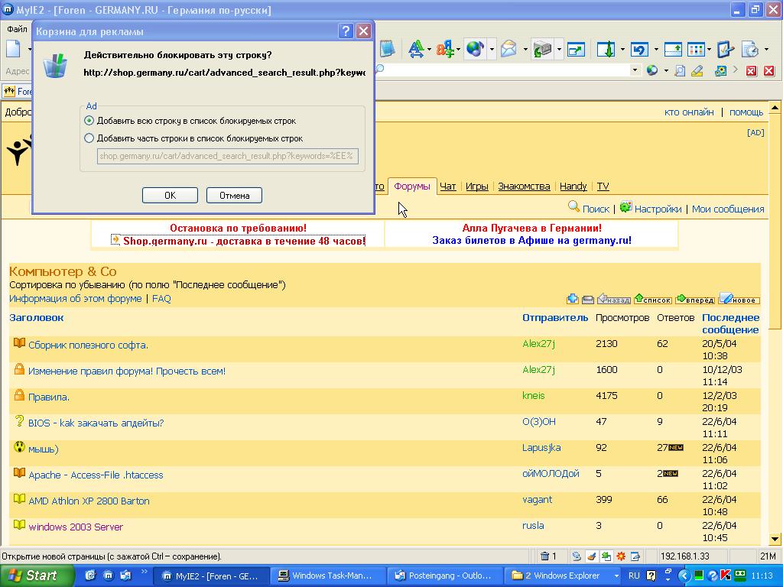The width and height of the screenshot is (783, 587).
Task: Click the 'список' list button
Action: coord(653,300)
